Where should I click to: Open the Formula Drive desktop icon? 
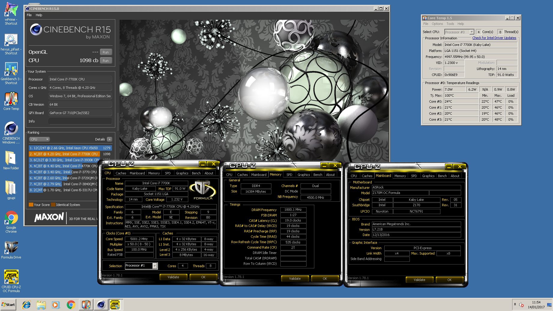(11, 250)
